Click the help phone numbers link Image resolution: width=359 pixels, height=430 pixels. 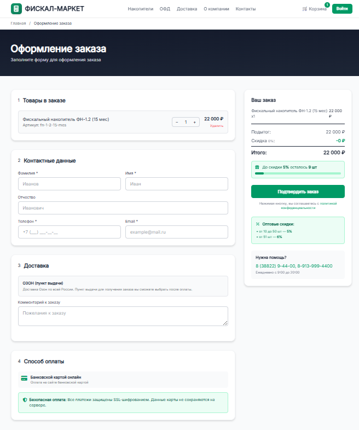[x=294, y=266]
